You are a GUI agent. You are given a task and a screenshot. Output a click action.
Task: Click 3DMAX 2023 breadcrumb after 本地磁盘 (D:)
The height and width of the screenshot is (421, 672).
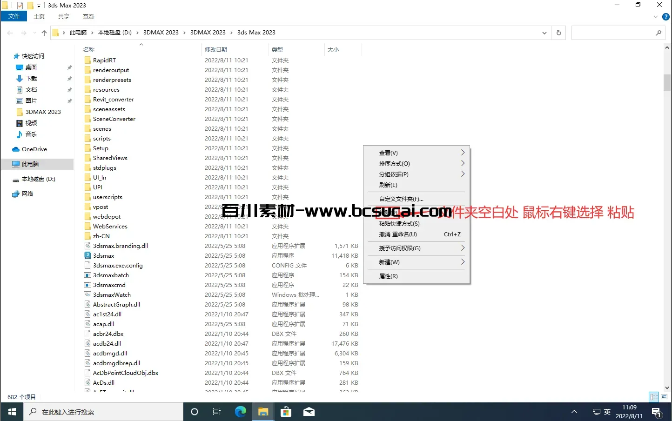point(161,33)
